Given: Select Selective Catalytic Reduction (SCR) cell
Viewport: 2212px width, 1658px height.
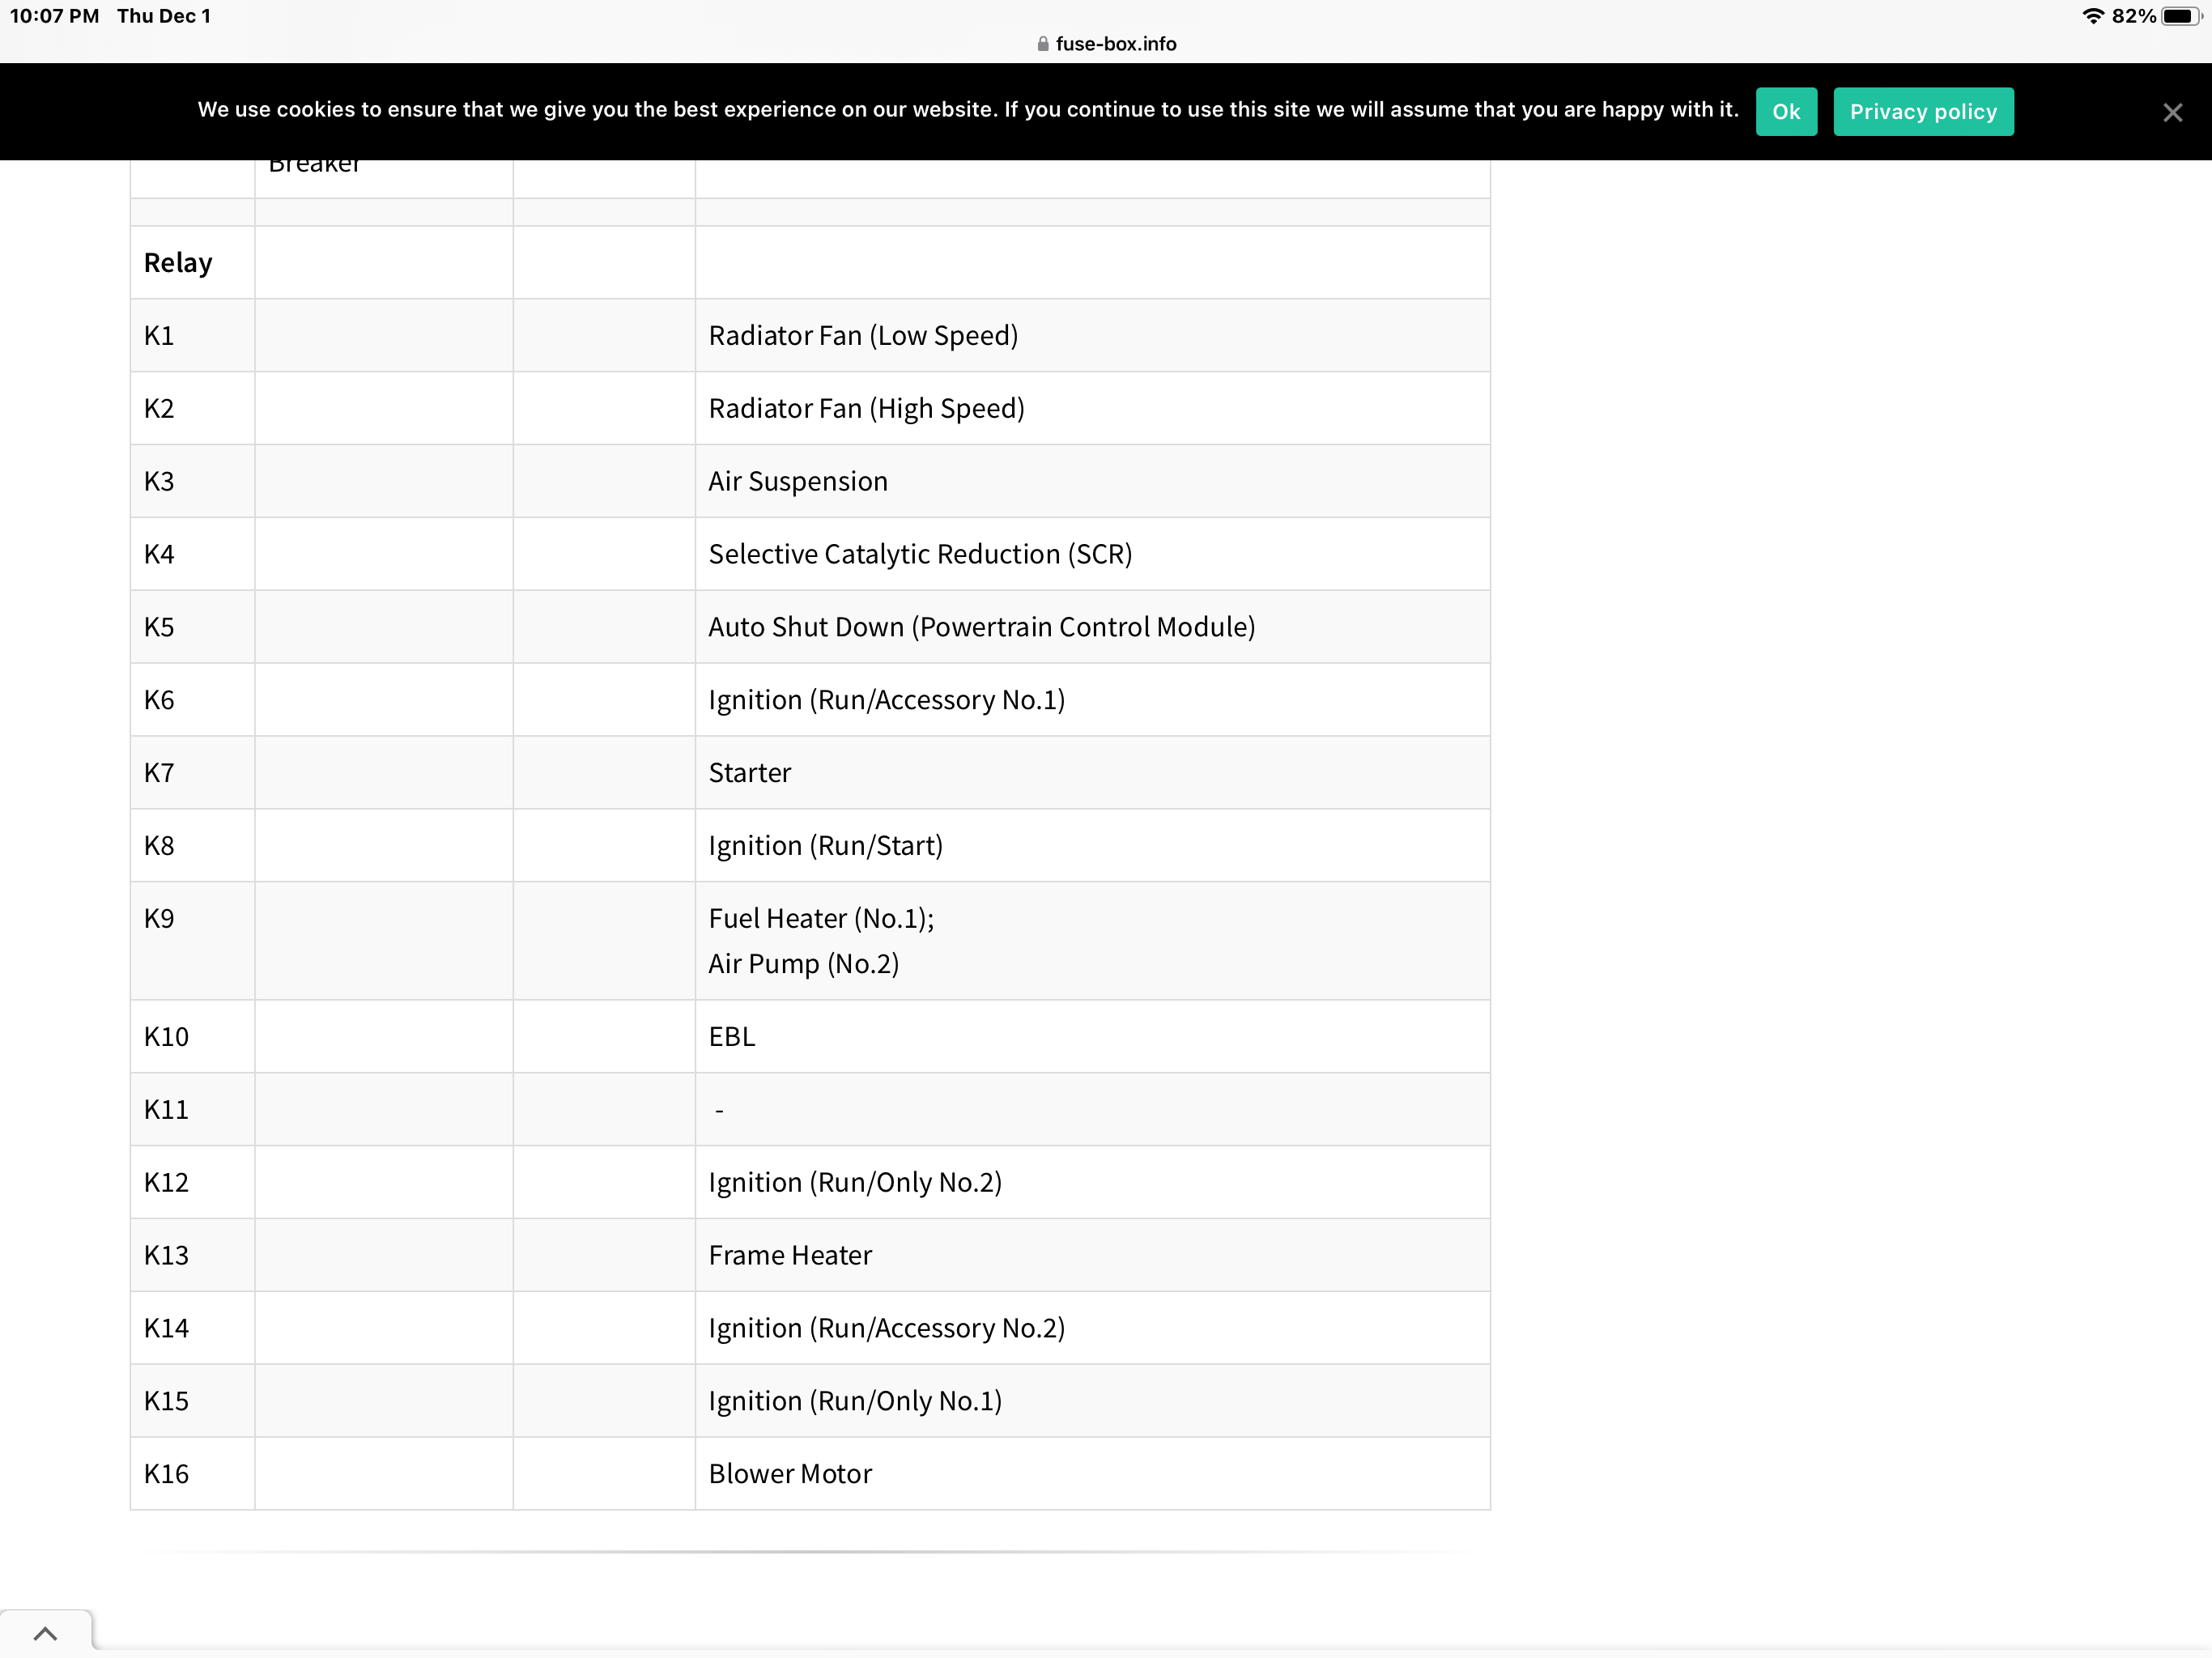Looking at the screenshot, I should 920,555.
